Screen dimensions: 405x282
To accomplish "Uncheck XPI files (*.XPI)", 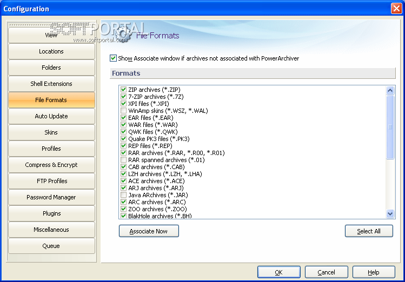I will [123, 104].
